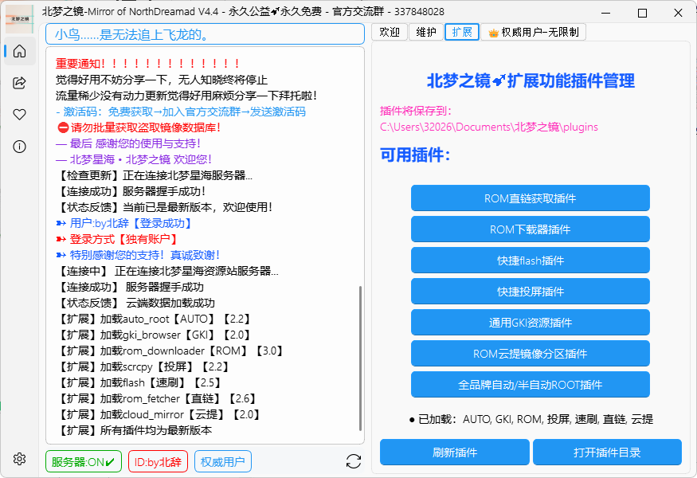This screenshot has height=478, width=697.
Task: Switch to the 欢迎 tab
Action: 389,32
